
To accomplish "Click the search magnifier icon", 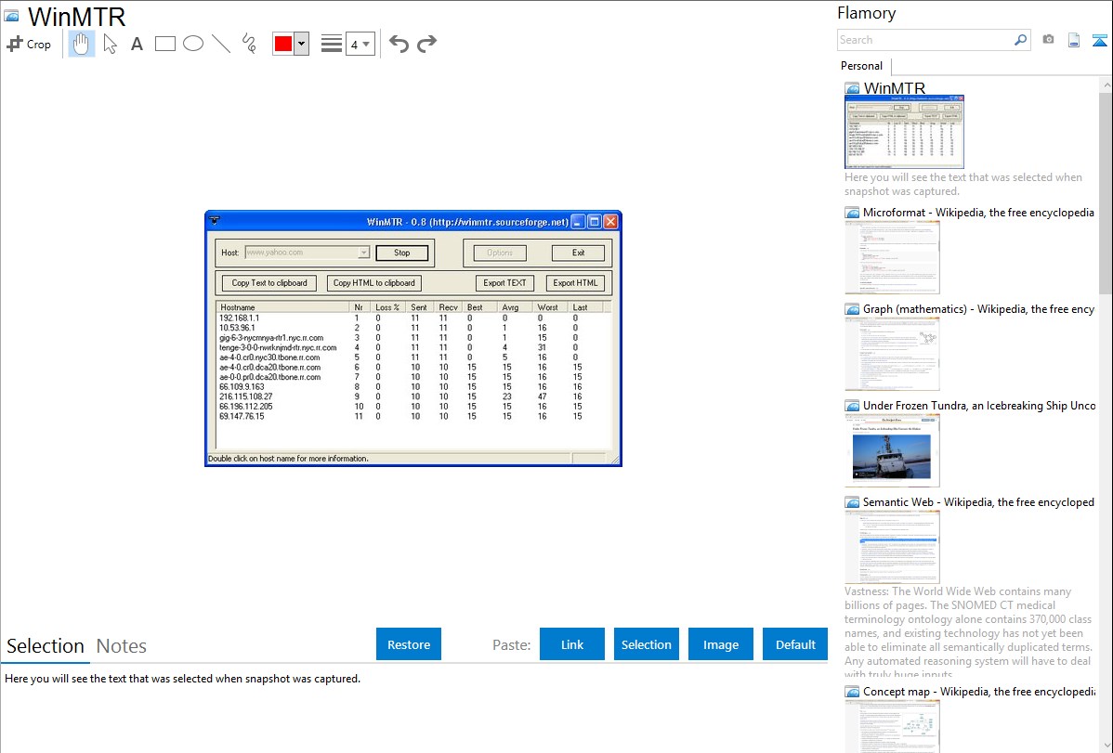I will tap(1020, 40).
